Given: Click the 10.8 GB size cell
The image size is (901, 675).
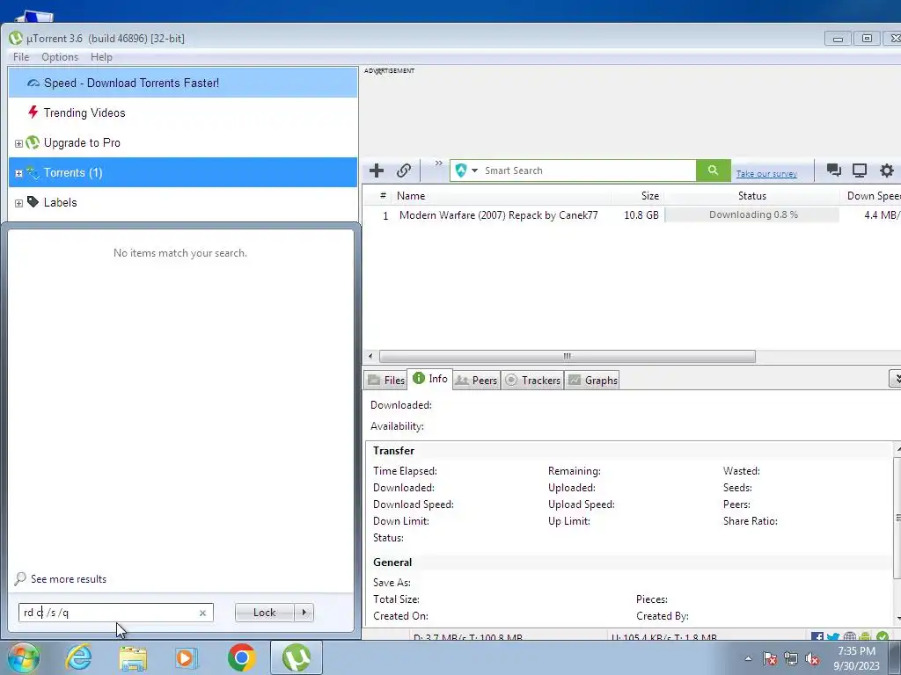Looking at the screenshot, I should [641, 215].
